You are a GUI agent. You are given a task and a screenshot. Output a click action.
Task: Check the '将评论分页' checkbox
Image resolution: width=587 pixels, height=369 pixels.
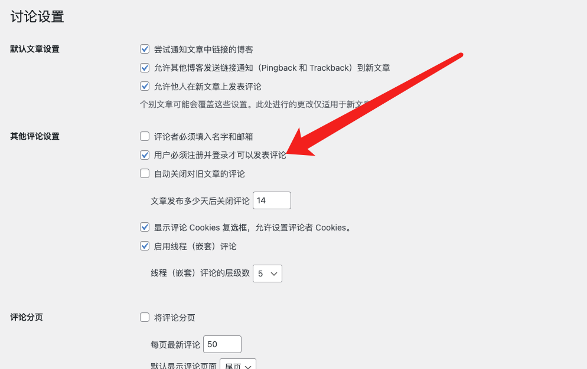[145, 317]
